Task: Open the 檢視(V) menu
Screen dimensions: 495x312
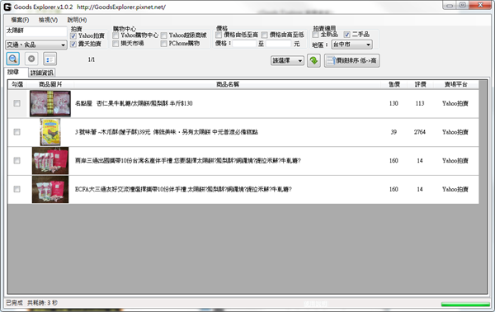Action: point(48,20)
